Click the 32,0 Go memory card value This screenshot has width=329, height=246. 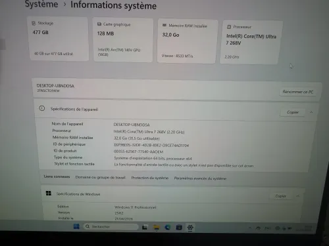[170, 35]
